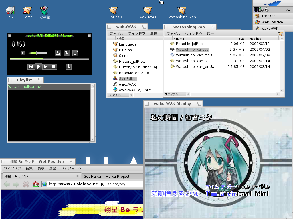Viewport: 293px width, 219px height.
Task: Open the Haiku leaf Deskbar menu
Action: click(273, 3)
